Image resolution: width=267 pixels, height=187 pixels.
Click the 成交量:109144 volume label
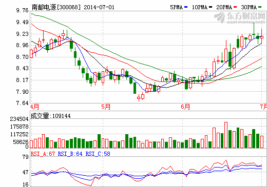click(x=50, y=116)
